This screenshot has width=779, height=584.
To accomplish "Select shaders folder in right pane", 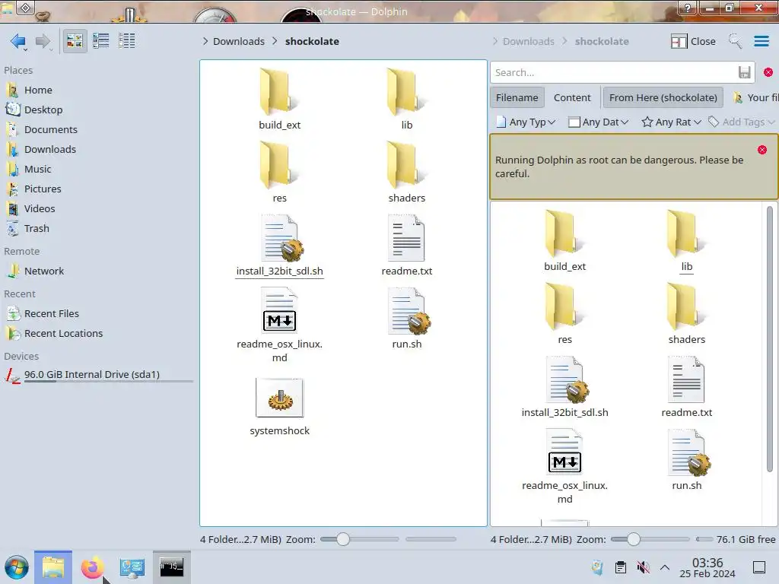I will pyautogui.click(x=687, y=313).
